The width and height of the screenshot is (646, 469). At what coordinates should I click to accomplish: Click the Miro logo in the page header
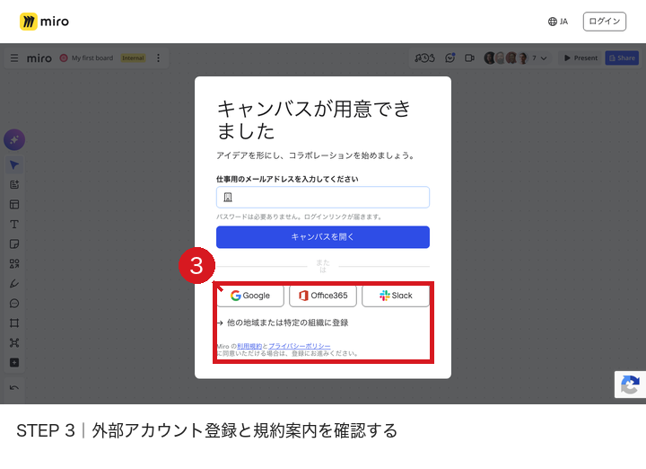click(x=44, y=22)
